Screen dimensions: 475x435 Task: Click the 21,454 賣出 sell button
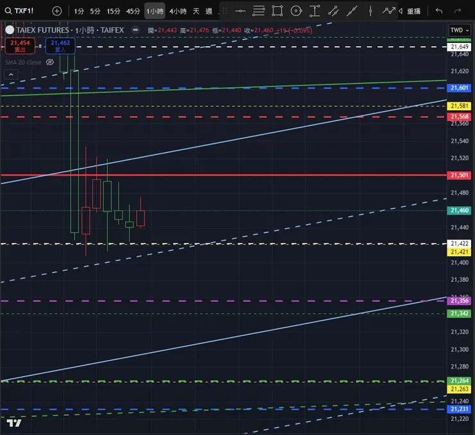pos(20,46)
